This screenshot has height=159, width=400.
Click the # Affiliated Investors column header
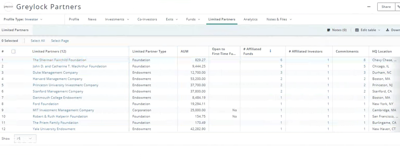306,52
